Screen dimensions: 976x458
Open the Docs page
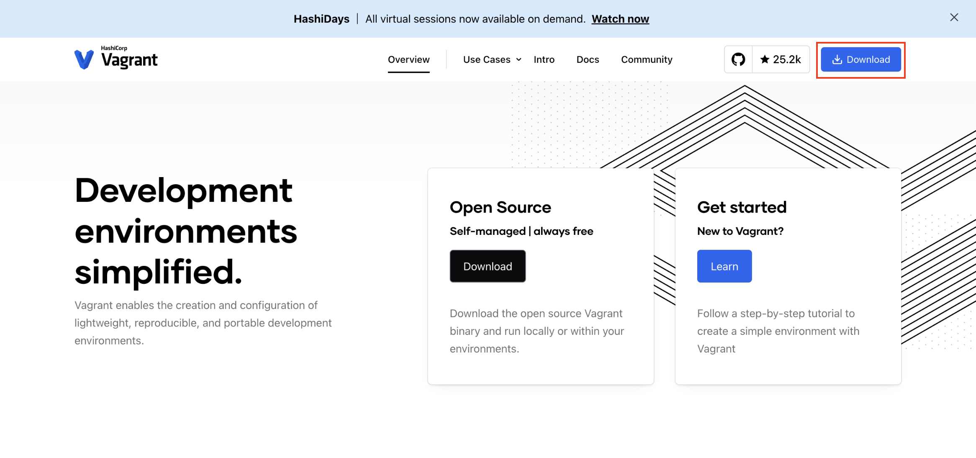588,59
